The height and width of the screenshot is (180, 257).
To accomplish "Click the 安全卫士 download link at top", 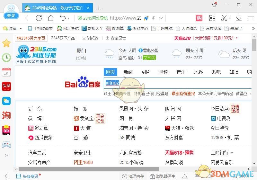I will [116, 38].
